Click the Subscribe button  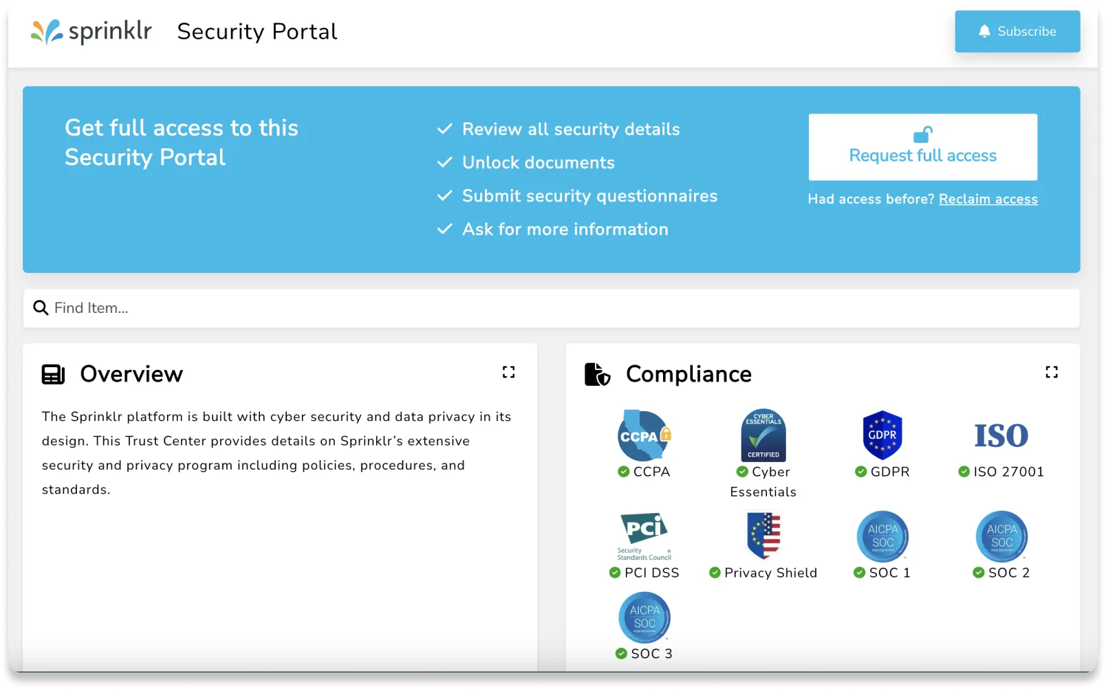1017,31
